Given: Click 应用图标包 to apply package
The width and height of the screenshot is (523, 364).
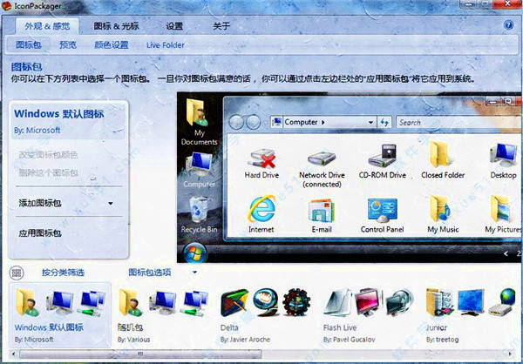Looking at the screenshot, I should coord(40,233).
